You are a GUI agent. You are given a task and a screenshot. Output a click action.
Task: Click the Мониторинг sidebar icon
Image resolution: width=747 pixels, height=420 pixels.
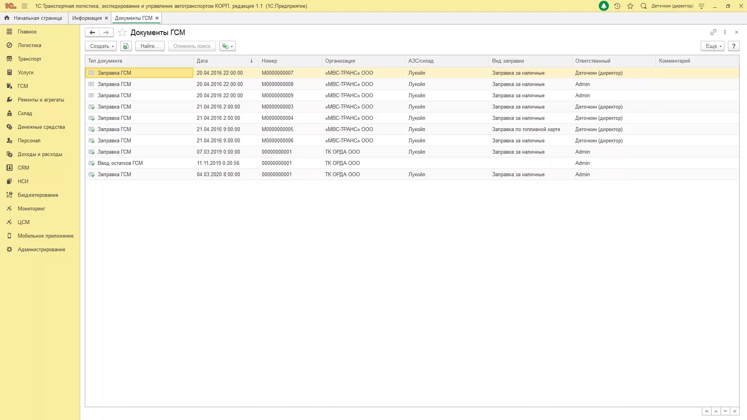tap(9, 208)
